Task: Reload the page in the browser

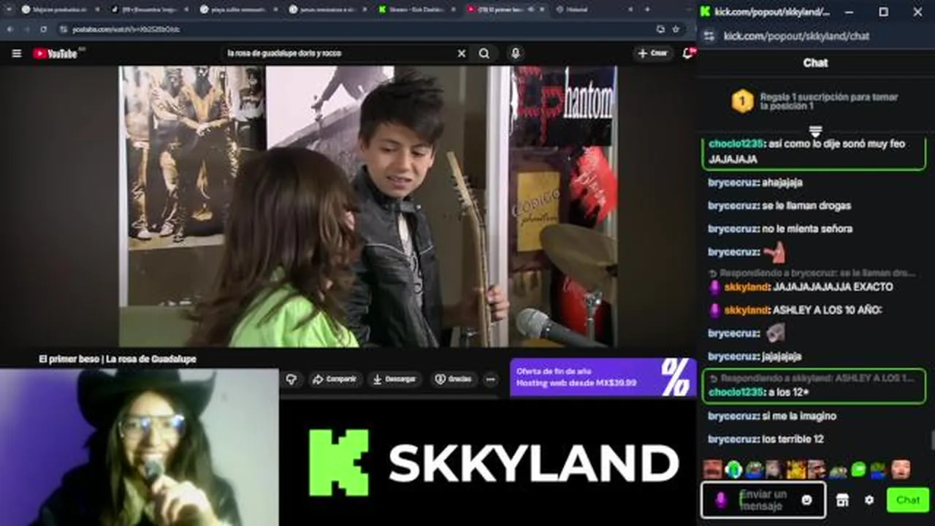Action: pos(44,29)
